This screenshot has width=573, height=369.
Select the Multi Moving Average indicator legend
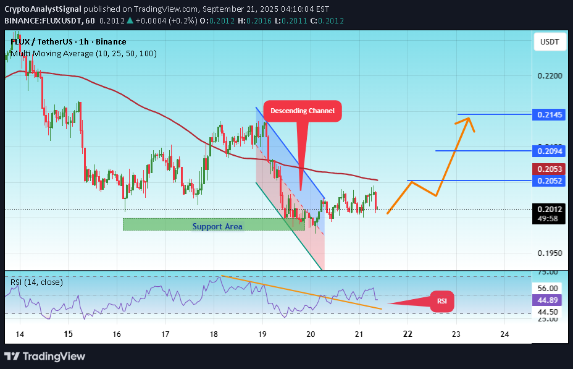point(83,54)
